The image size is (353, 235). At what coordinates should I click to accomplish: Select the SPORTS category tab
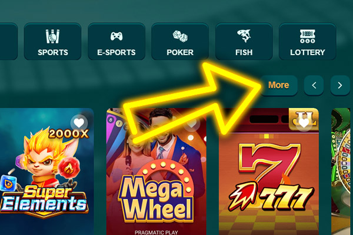point(53,41)
